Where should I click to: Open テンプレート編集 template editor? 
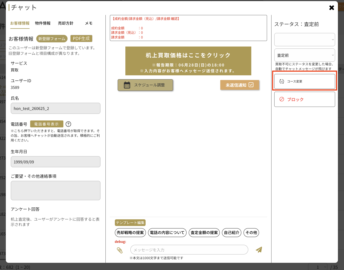pyautogui.click(x=130, y=223)
